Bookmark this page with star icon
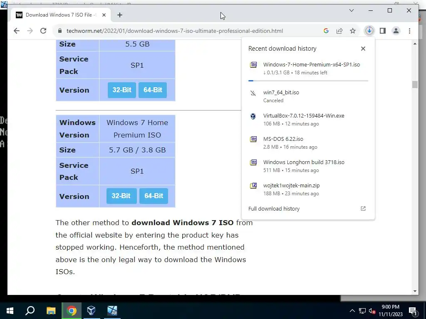The height and width of the screenshot is (319, 426). (353, 31)
